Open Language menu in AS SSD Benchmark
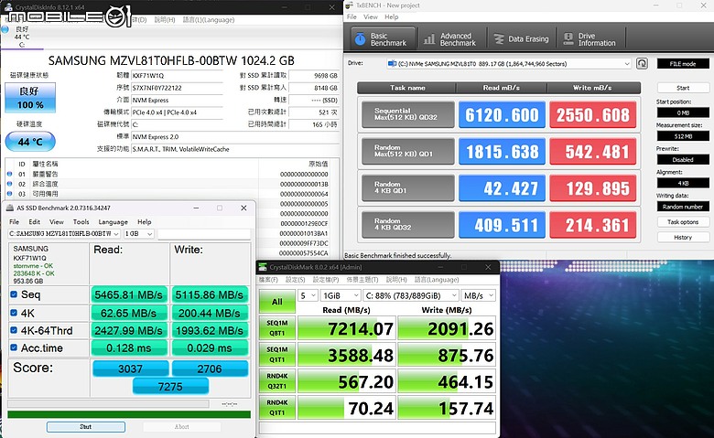Screen dimensions: 714x438 click(x=113, y=222)
